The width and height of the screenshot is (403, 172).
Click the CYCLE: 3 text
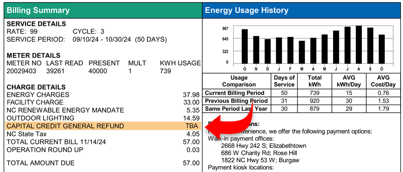coord(88,32)
